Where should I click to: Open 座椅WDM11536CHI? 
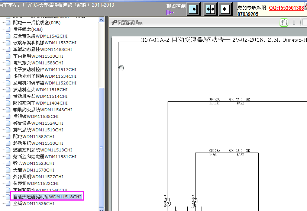coord(34,204)
